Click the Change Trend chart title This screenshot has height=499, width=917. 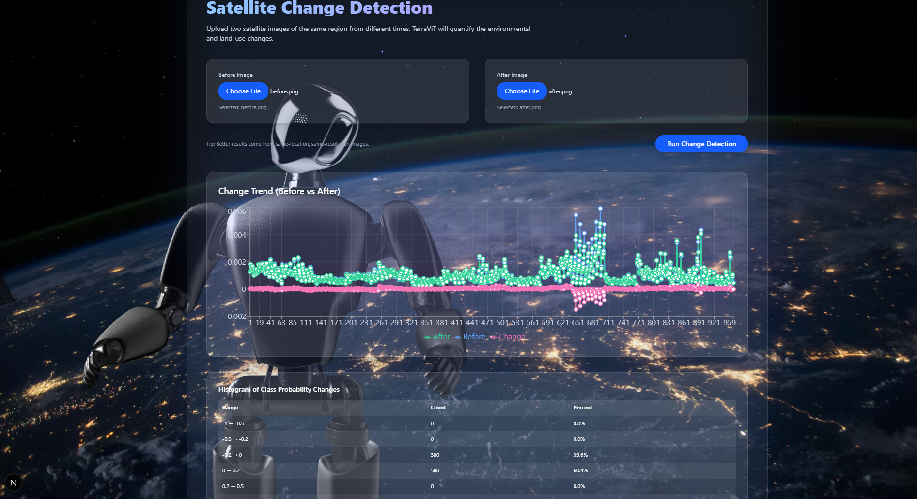coord(279,191)
